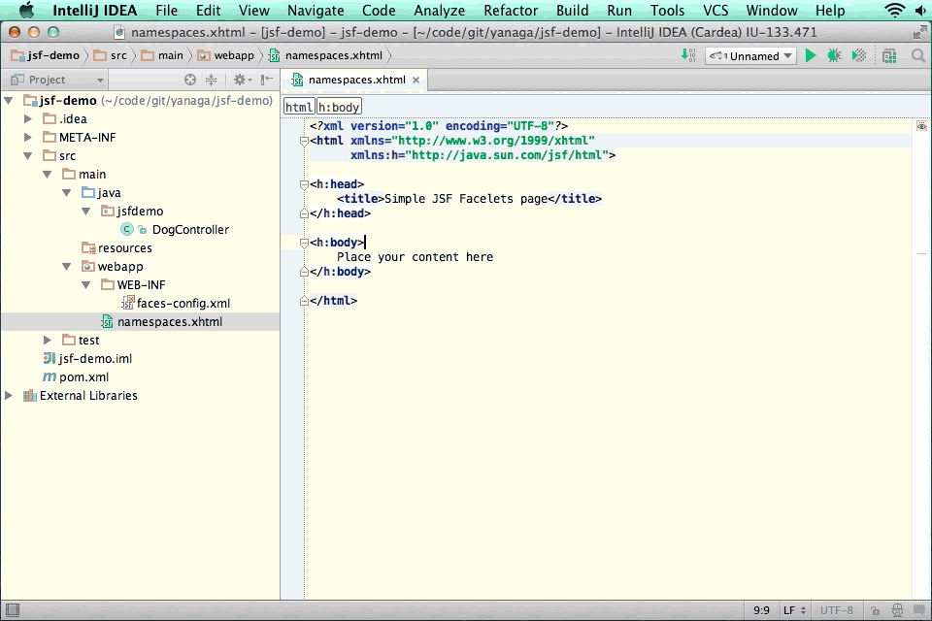
Task: Click Scroll from Source target icon
Action: point(190,79)
